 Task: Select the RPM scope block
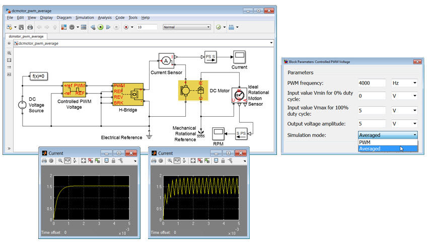coord(218,134)
